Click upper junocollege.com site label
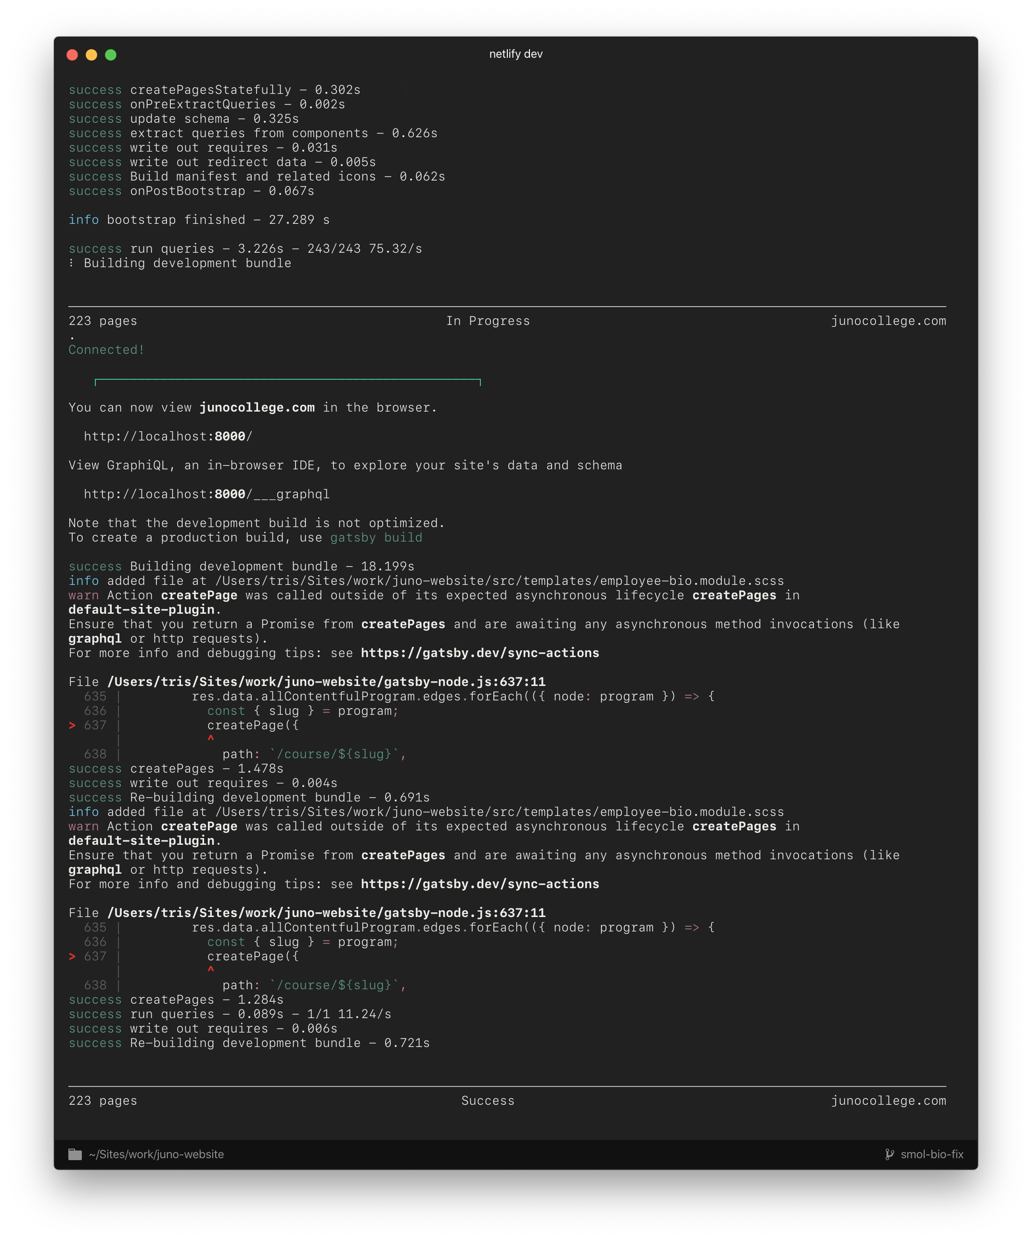This screenshot has width=1032, height=1241. (x=889, y=321)
